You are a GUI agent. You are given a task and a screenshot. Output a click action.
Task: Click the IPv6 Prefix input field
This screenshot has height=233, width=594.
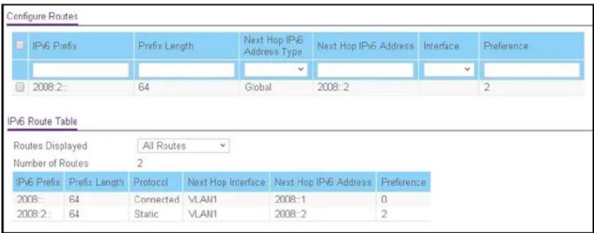(81, 70)
